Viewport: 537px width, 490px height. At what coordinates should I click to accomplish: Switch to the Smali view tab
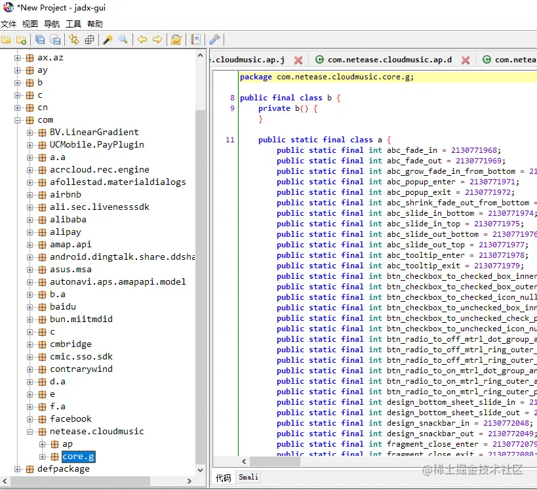249,477
